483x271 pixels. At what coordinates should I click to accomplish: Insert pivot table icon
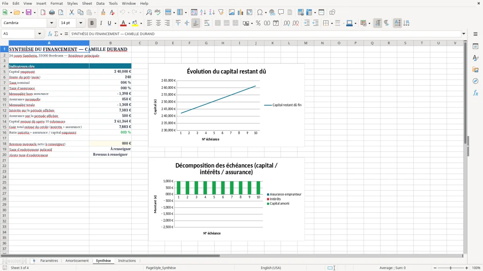pos(250,12)
